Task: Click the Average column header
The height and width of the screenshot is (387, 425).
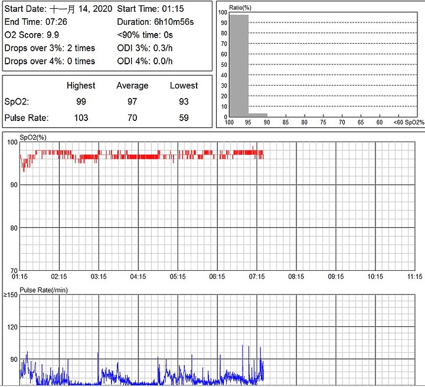Action: click(132, 86)
